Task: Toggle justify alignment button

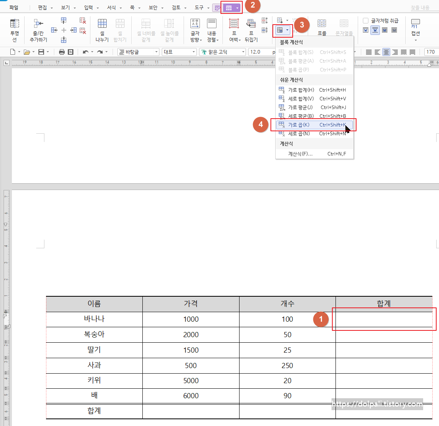Action: (369, 52)
